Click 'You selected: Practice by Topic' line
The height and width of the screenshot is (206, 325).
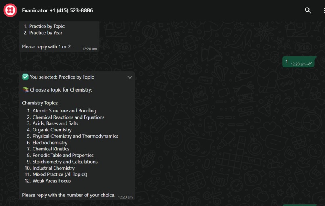(x=62, y=77)
